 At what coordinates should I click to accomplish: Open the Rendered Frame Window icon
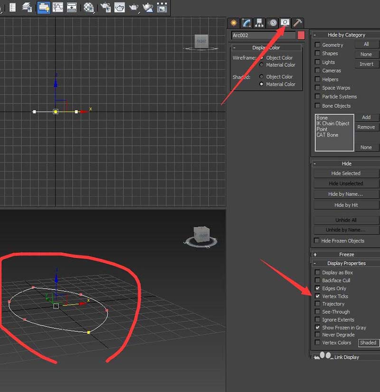click(x=120, y=7)
